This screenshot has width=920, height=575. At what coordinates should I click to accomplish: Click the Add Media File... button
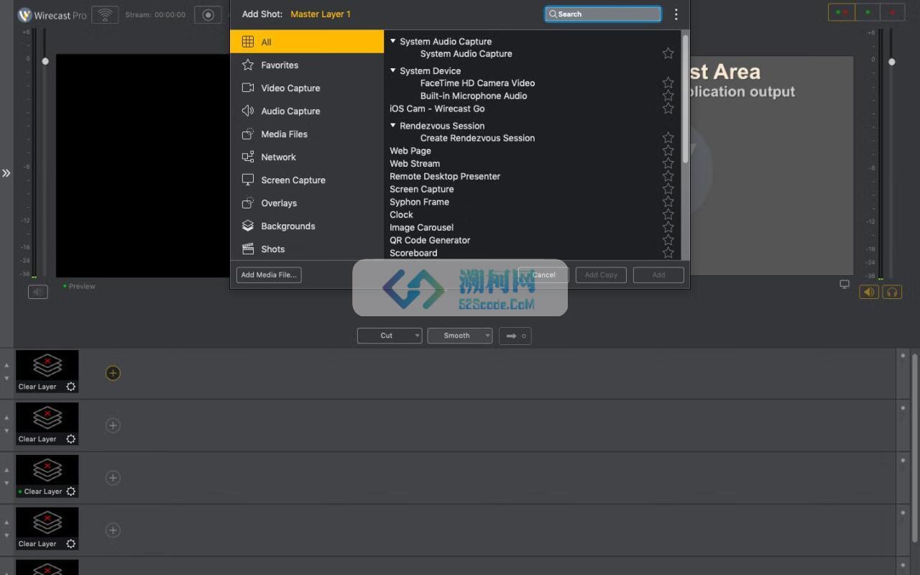[269, 275]
